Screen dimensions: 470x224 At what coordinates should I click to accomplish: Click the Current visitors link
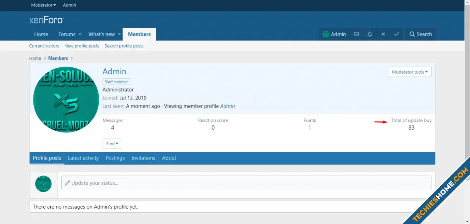pyautogui.click(x=44, y=46)
